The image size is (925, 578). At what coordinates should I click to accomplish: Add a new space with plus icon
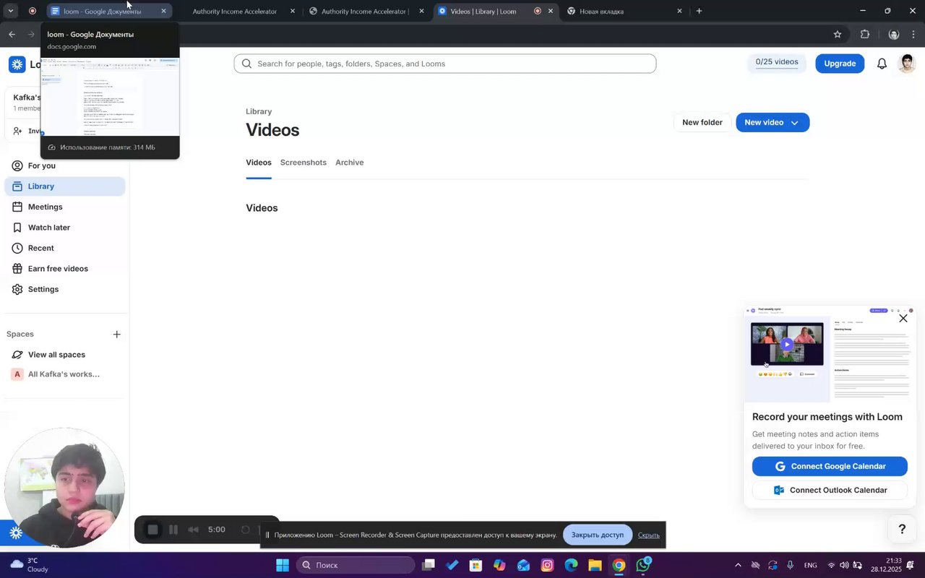tap(117, 334)
